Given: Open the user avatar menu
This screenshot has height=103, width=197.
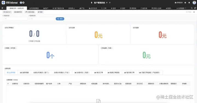Looking at the screenshot, I should pos(194,2).
